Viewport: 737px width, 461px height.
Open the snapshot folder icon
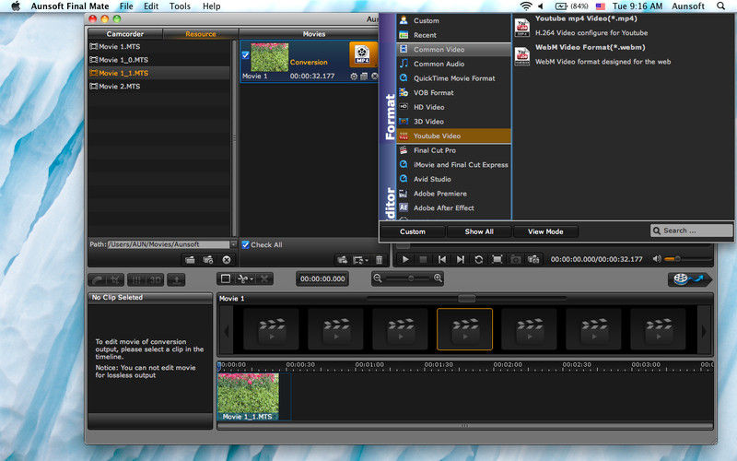click(x=533, y=259)
